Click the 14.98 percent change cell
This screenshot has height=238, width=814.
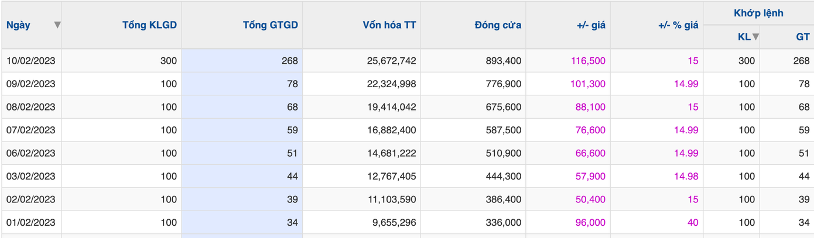click(686, 176)
